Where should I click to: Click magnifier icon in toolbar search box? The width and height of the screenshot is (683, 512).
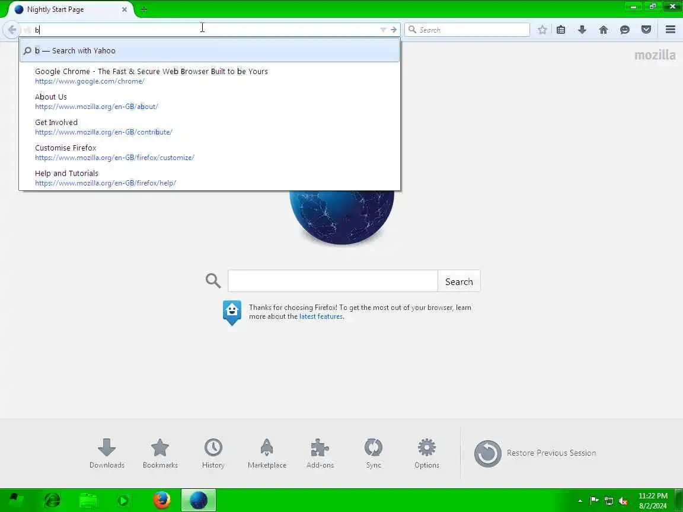(412, 30)
